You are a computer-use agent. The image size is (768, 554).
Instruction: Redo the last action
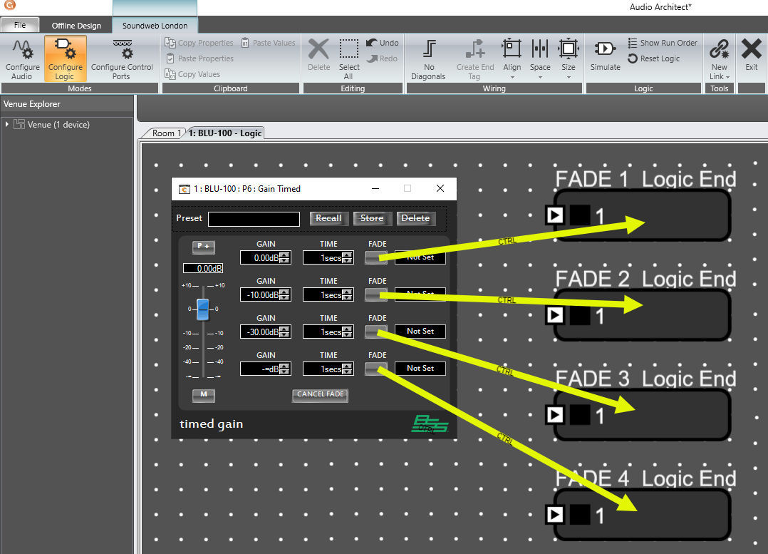click(x=382, y=58)
